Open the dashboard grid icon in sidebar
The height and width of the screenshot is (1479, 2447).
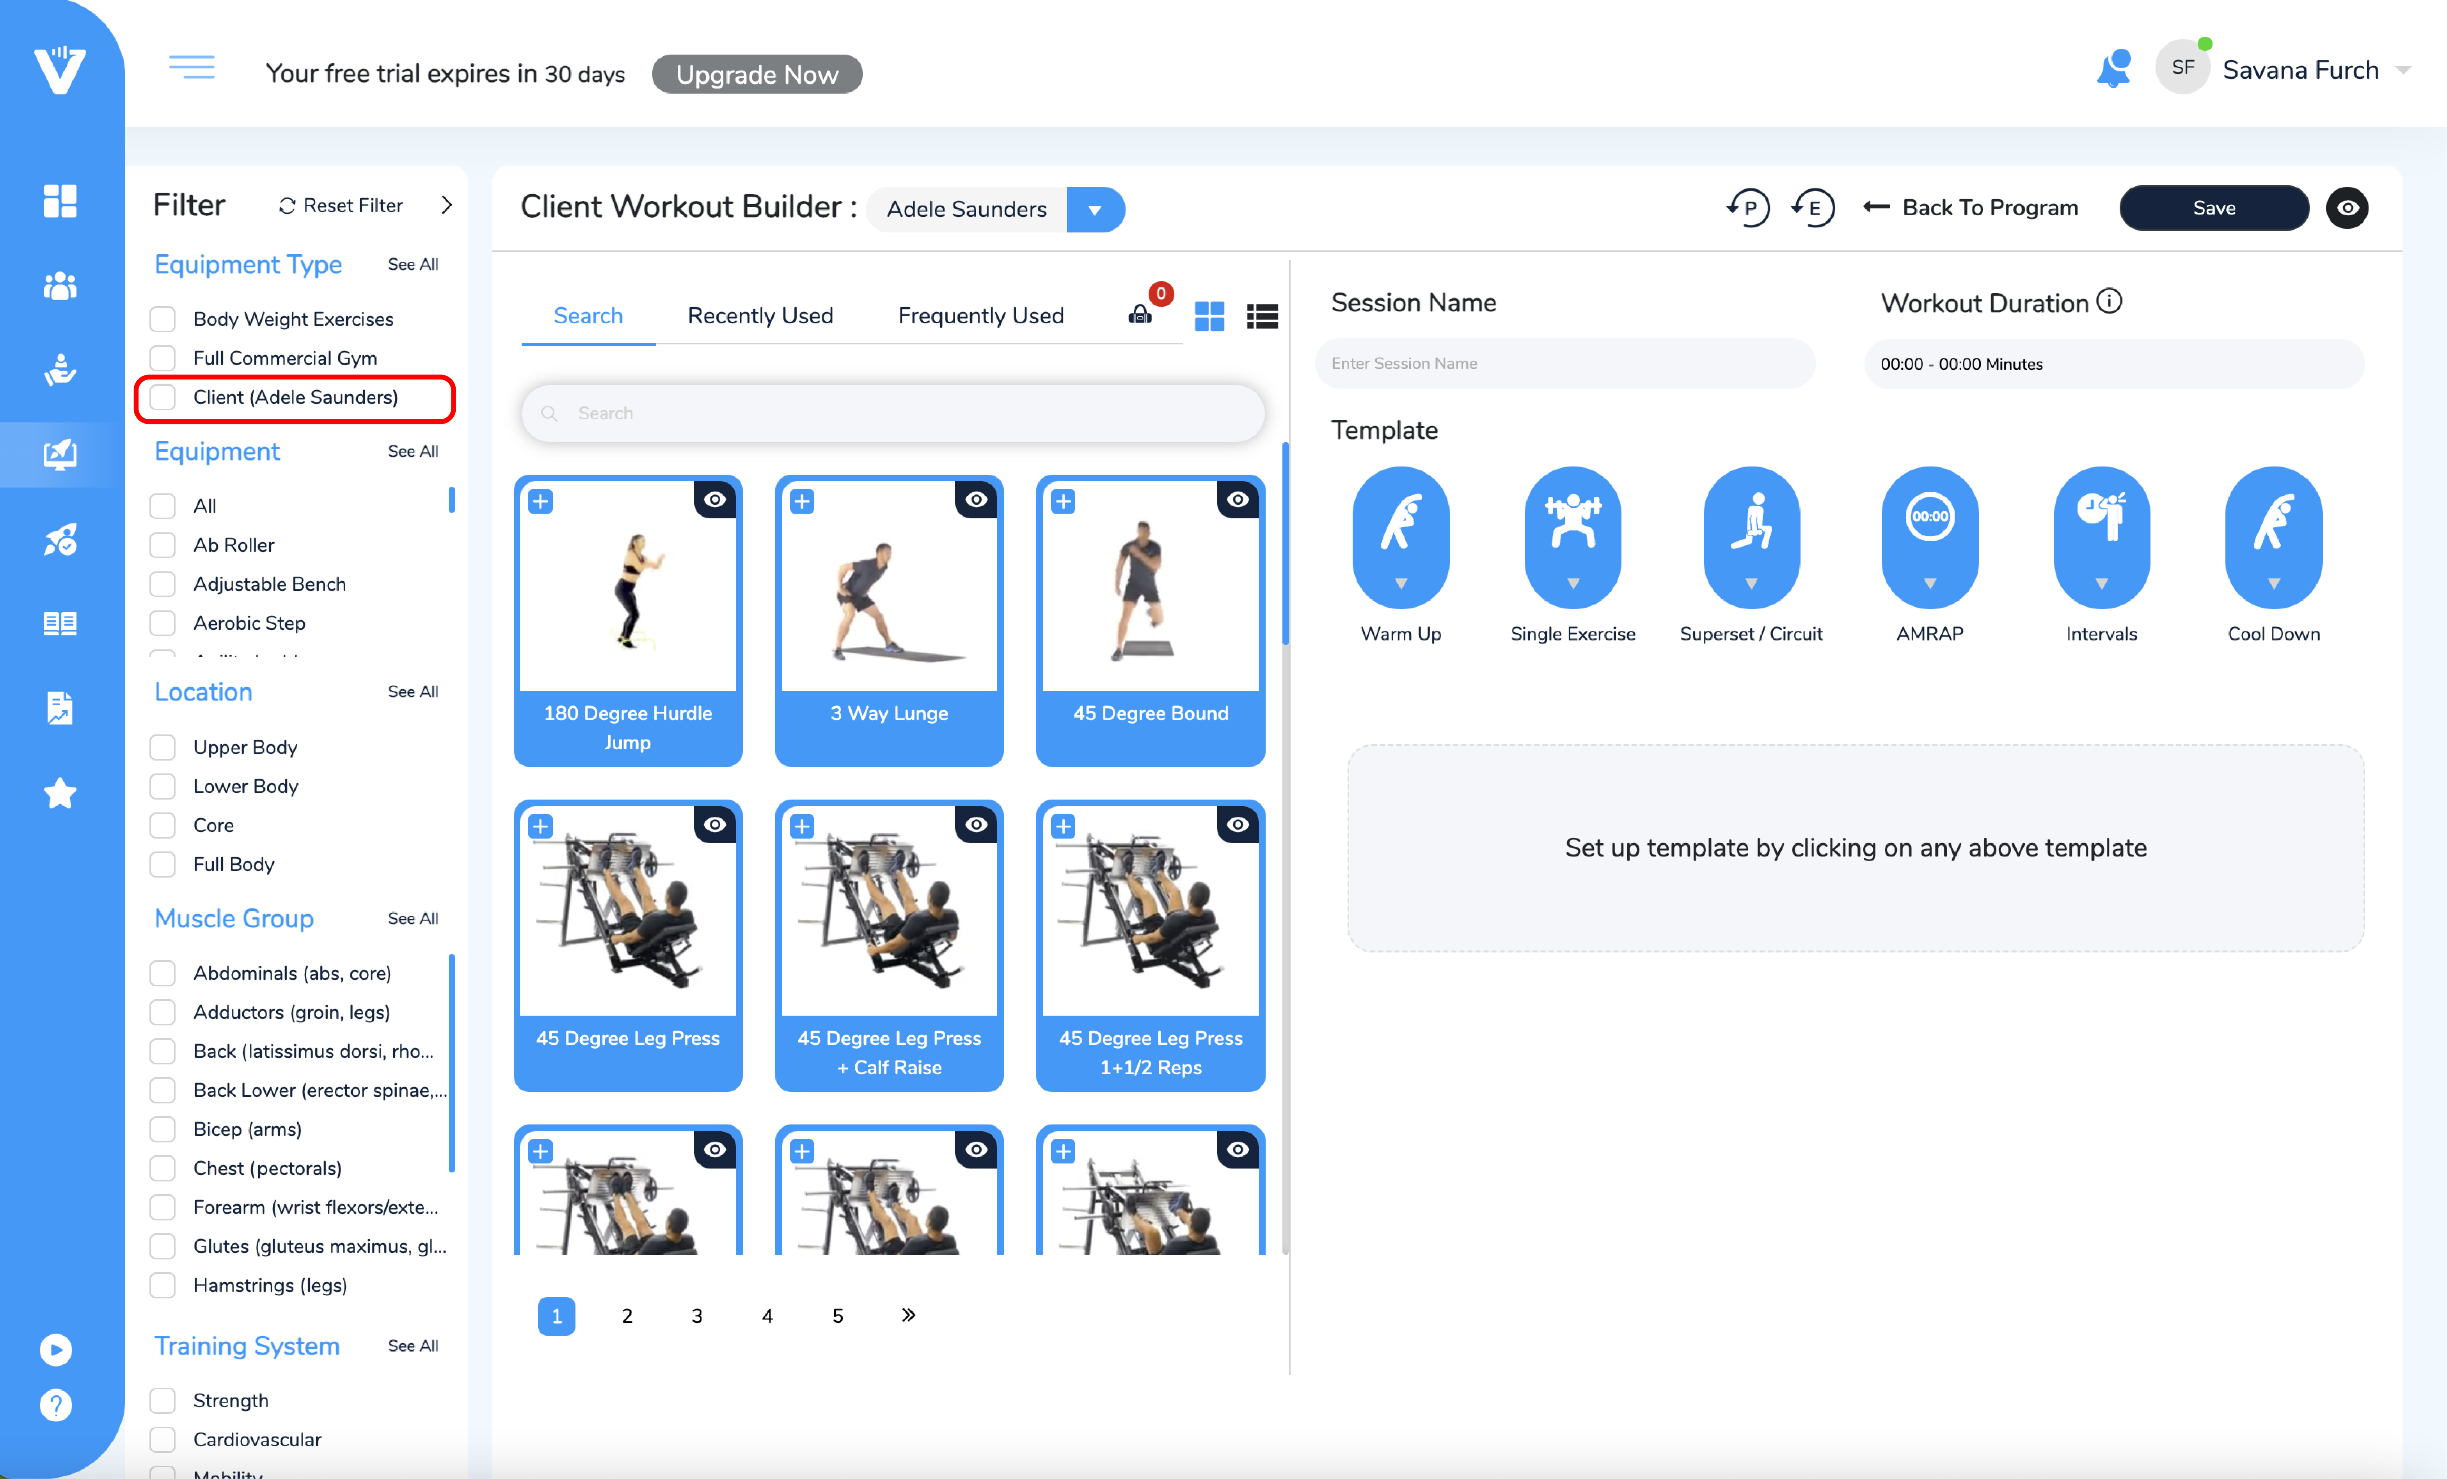60,200
